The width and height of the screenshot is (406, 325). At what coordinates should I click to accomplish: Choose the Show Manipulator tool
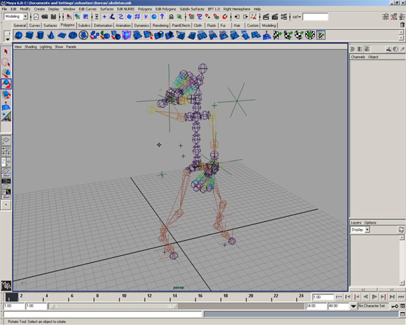pyautogui.click(x=6, y=116)
